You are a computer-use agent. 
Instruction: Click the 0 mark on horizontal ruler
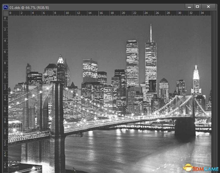[x=10, y=13]
